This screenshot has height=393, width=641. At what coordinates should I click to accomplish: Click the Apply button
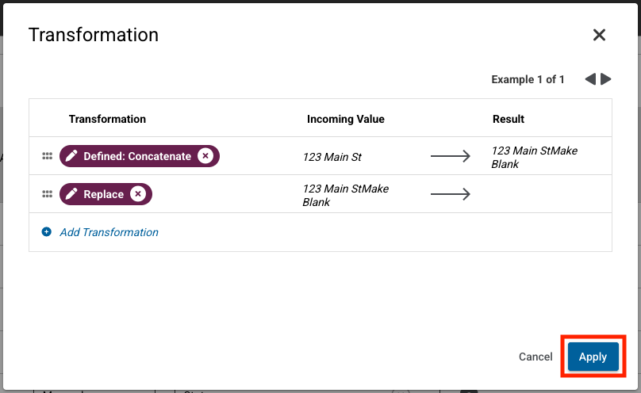[x=593, y=357]
